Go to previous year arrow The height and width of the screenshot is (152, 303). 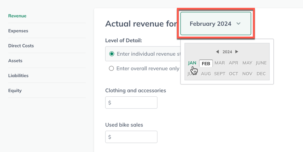coord(217,52)
